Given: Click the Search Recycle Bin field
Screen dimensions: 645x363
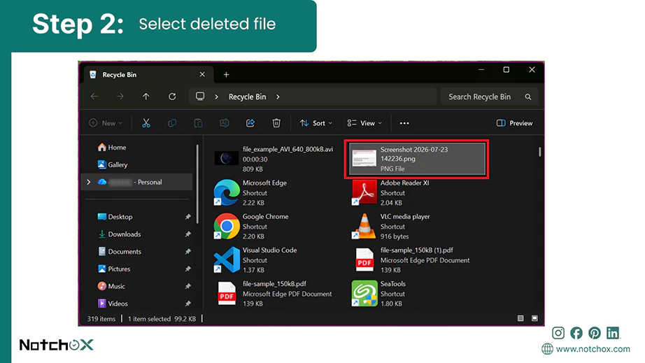Looking at the screenshot, I should pos(489,97).
